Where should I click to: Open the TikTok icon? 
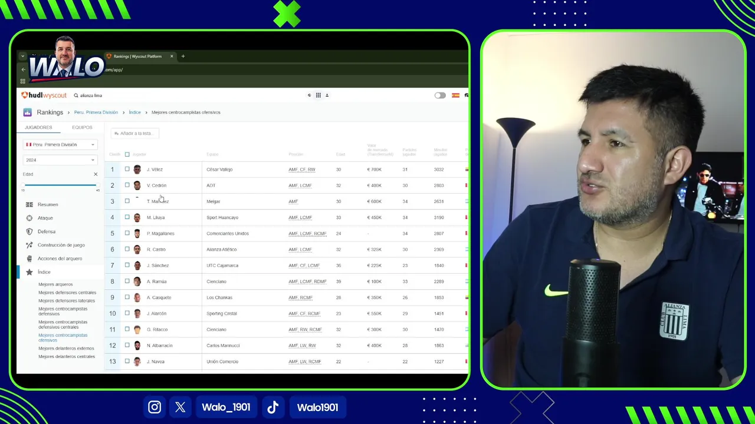[x=273, y=407]
